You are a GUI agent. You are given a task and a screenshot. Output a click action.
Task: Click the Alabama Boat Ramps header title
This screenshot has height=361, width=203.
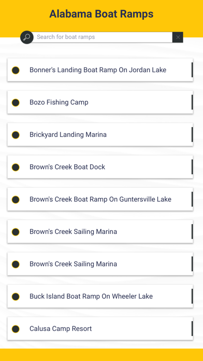102,14
